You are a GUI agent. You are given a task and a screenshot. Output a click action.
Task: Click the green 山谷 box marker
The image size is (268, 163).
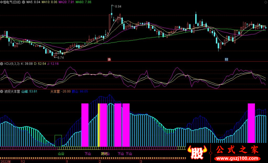[58, 140]
